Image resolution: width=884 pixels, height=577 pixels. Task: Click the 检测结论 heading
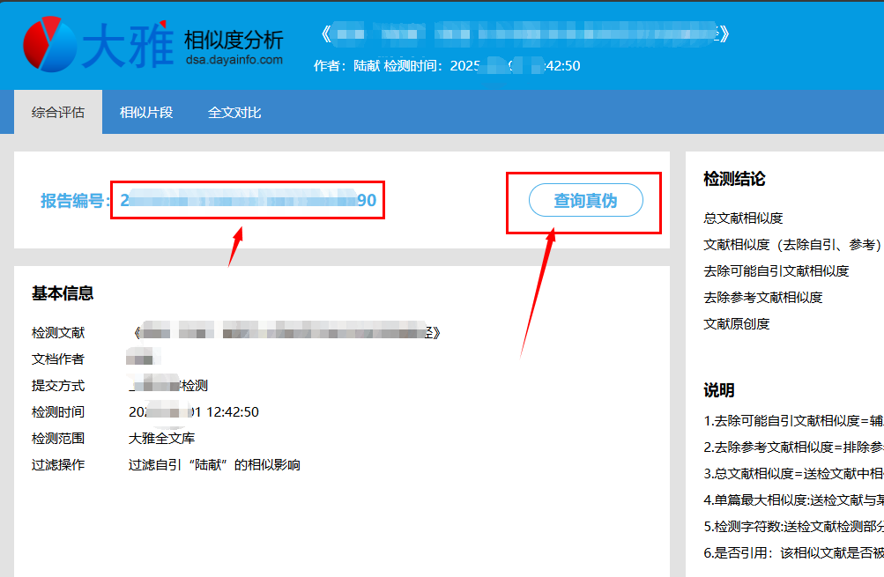tap(734, 179)
